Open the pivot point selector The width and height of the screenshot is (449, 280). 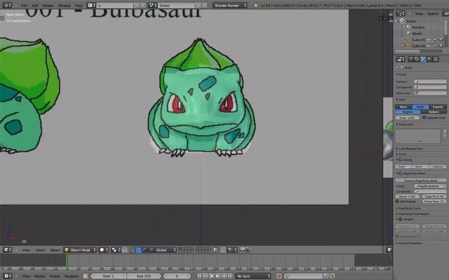click(x=115, y=250)
